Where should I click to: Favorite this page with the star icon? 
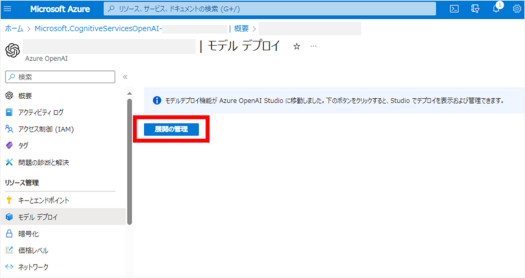coord(297,46)
